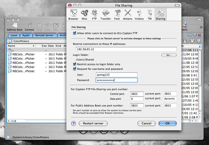Select the Sharing preferences pane
The image size is (209, 145).
[x=161, y=15]
